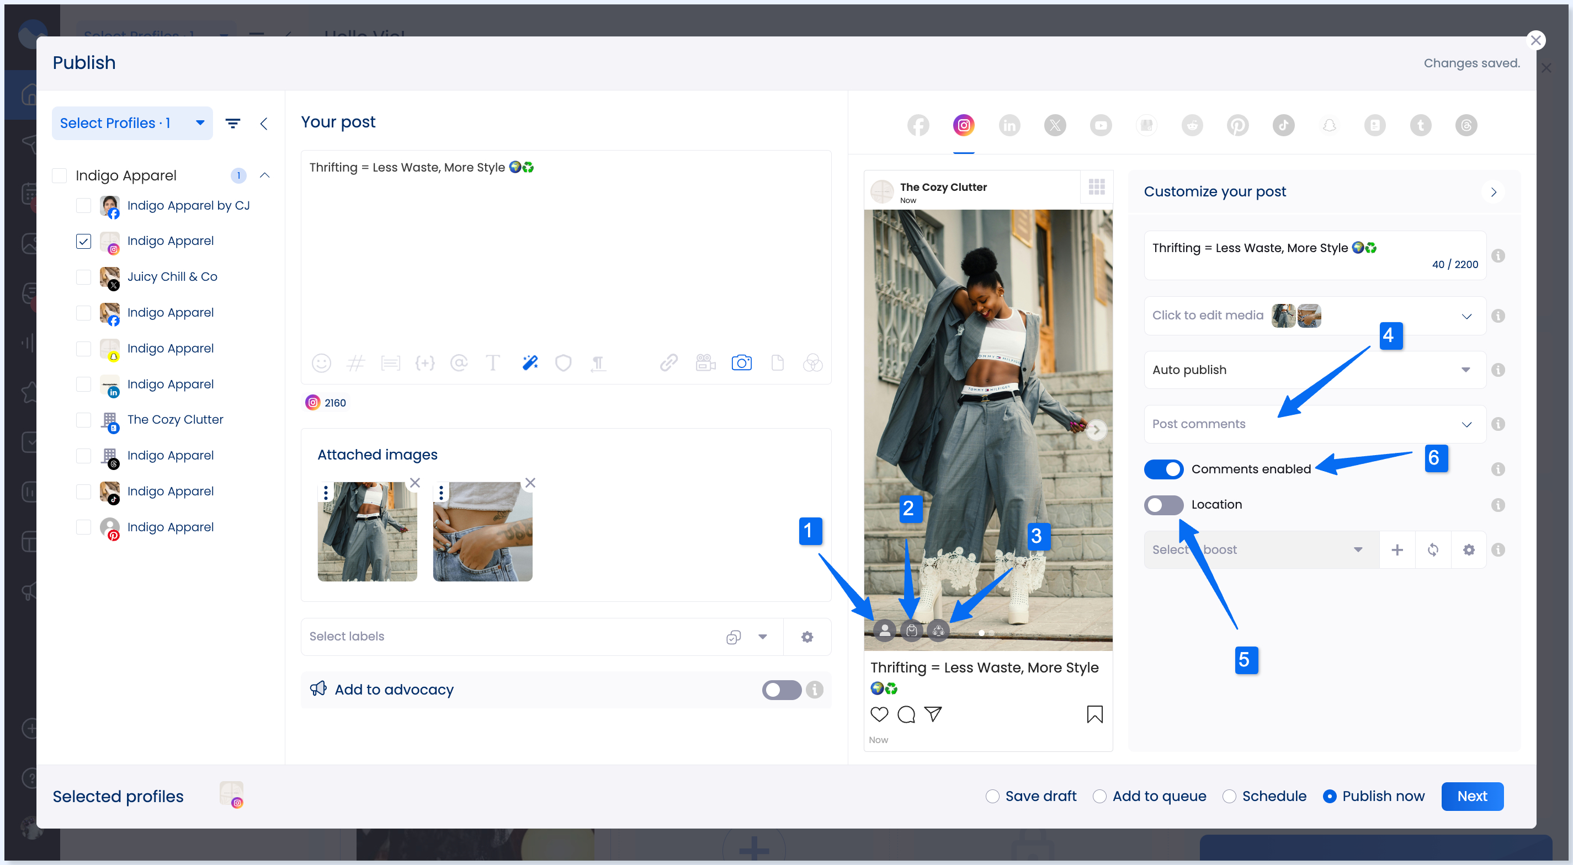This screenshot has height=865, width=1573.
Task: Open boost settings gear icon
Action: (1469, 550)
